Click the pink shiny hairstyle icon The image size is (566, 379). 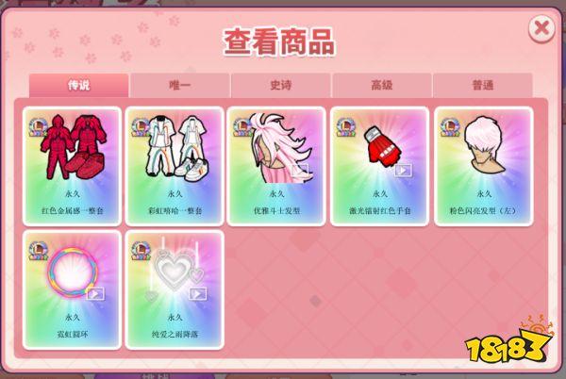[485, 145]
